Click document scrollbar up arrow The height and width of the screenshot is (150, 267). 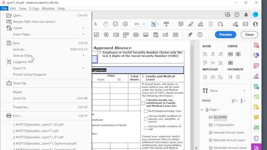(x=192, y=44)
